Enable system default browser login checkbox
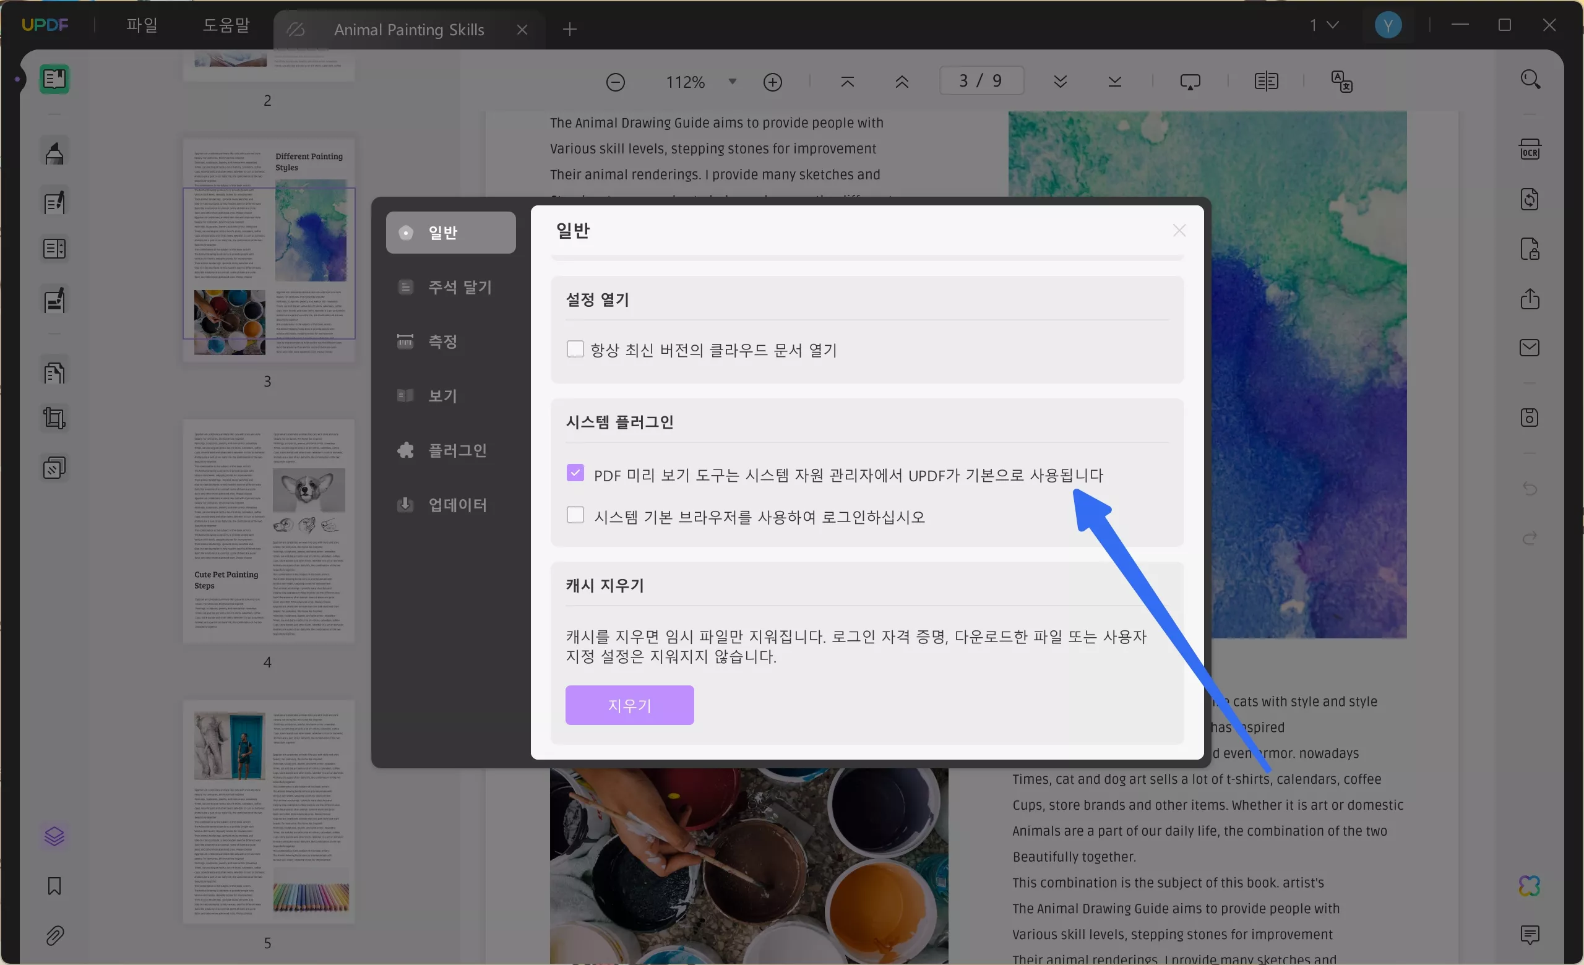The image size is (1584, 965). pos(575,515)
